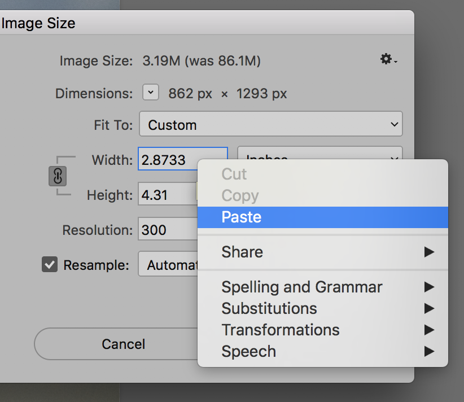Click the Image Size dialog title

coord(38,23)
